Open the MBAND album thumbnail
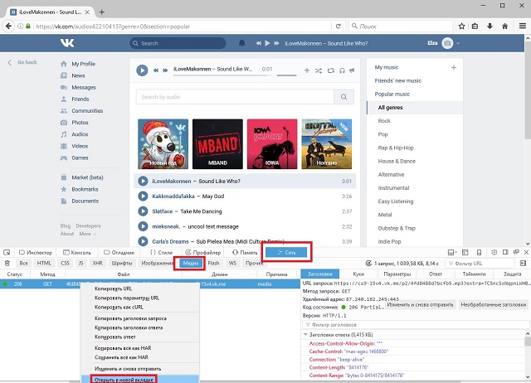The height and width of the screenshot is (383, 531). point(217,144)
